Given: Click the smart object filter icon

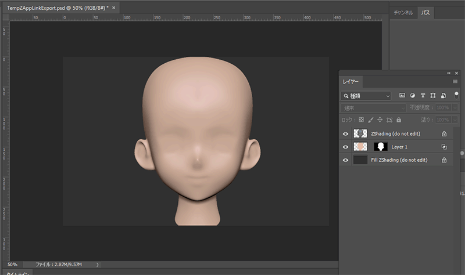Looking at the screenshot, I should pyautogui.click(x=443, y=95).
